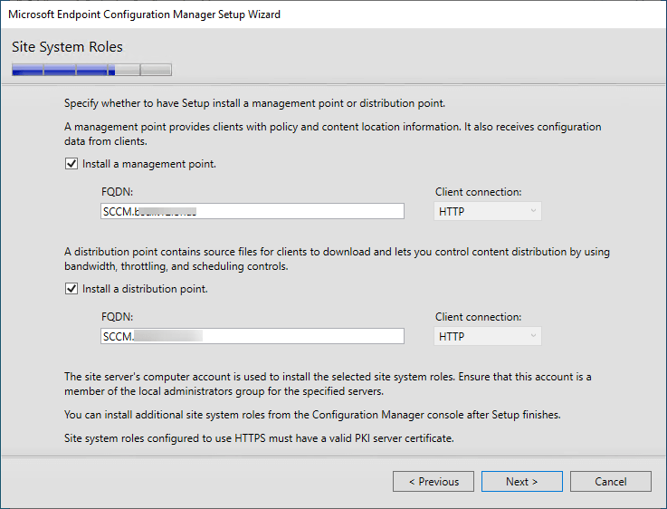Cancel the setup wizard
This screenshot has width=667, height=509.
(x=610, y=481)
